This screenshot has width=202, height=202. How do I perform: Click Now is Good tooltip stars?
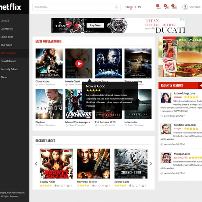(x=93, y=90)
